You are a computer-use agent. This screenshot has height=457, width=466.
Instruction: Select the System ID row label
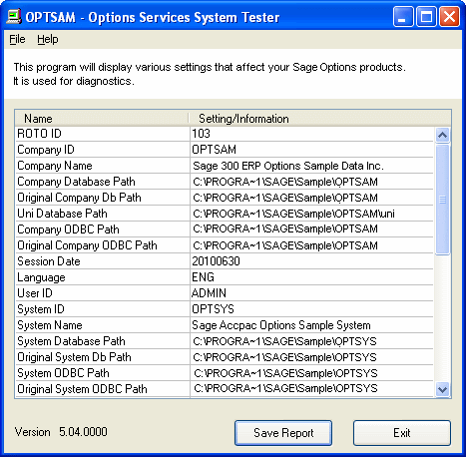coord(41,309)
